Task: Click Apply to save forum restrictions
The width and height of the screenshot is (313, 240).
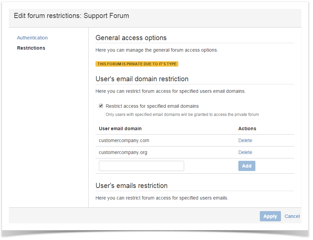Action: [x=270, y=216]
